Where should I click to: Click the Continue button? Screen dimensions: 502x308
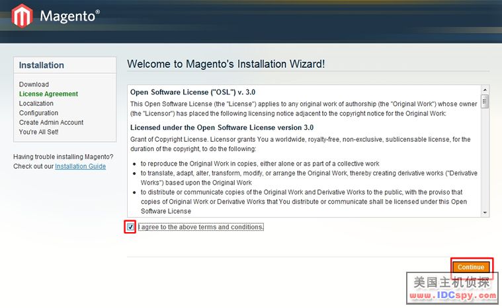[471, 267]
